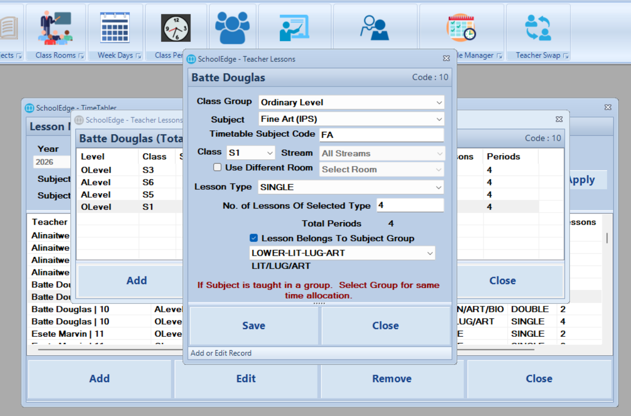The image size is (631, 416).
Task: Open the Teacher Swap icon
Action: point(537,28)
